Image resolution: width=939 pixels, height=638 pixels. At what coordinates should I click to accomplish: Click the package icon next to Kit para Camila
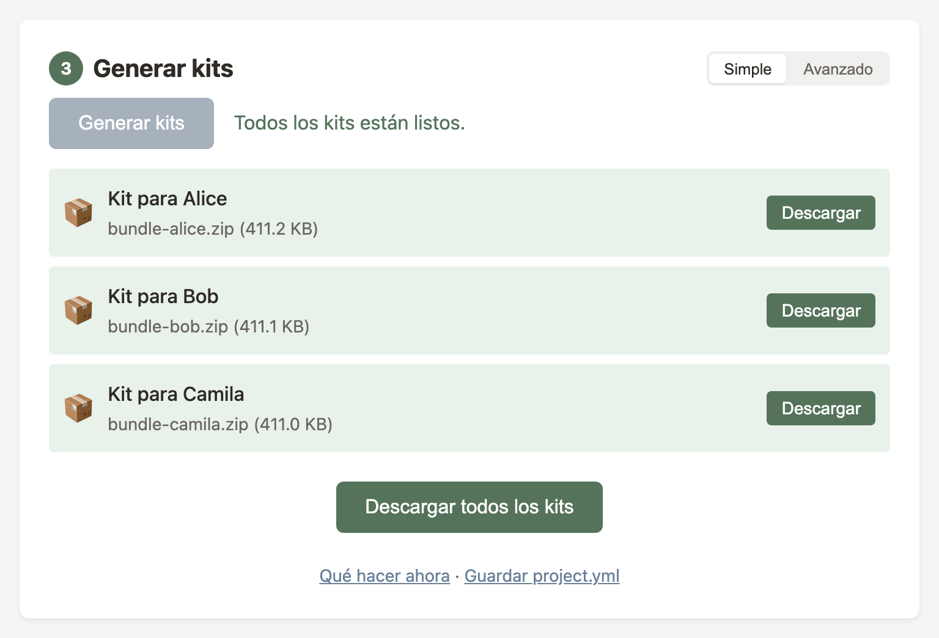pyautogui.click(x=78, y=408)
